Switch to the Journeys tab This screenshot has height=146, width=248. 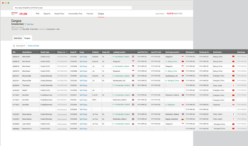click(18, 38)
